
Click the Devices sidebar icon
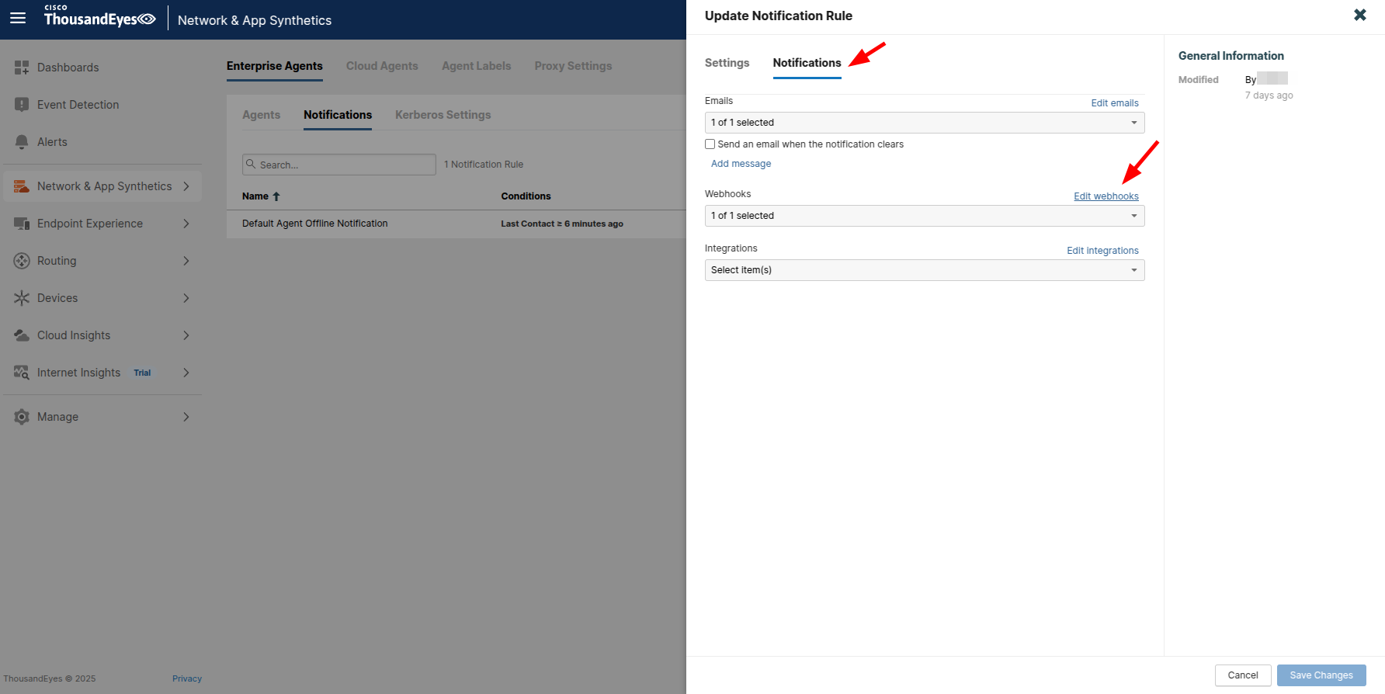tap(22, 298)
